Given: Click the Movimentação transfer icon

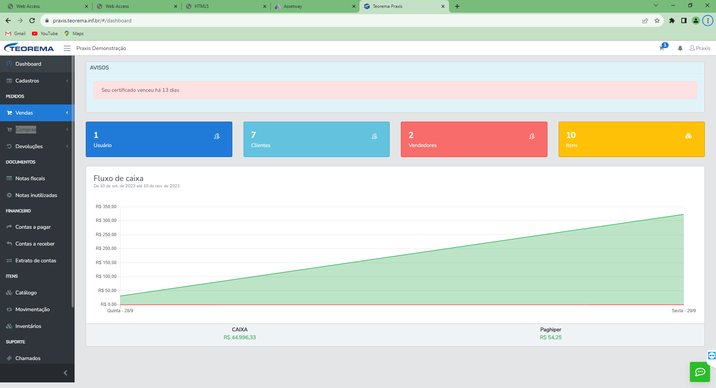Looking at the screenshot, I should 9,309.
